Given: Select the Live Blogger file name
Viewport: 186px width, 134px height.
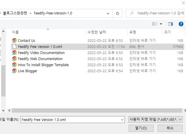Looking at the screenshot, I should tap(28, 71).
